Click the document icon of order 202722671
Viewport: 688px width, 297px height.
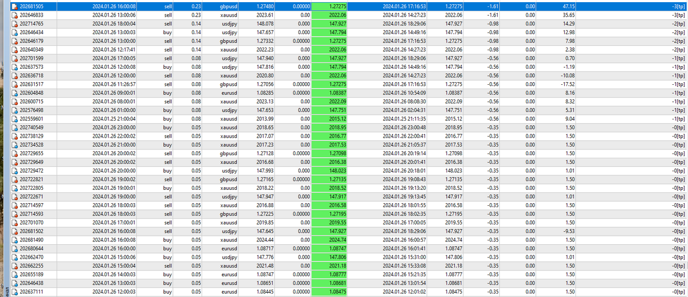point(14,197)
